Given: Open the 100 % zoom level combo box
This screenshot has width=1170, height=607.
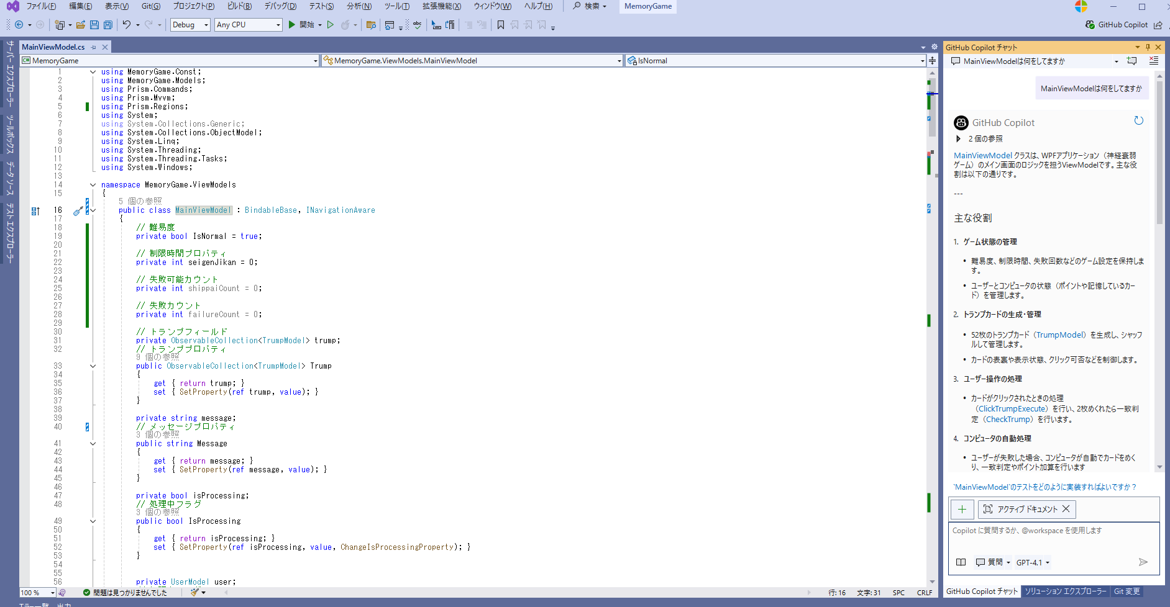Looking at the screenshot, I should pyautogui.click(x=37, y=593).
